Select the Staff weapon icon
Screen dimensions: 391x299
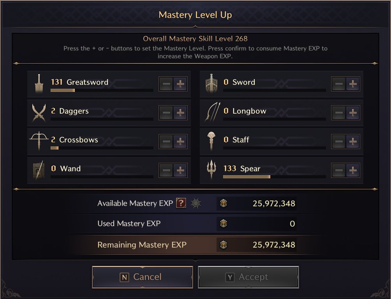(x=211, y=141)
